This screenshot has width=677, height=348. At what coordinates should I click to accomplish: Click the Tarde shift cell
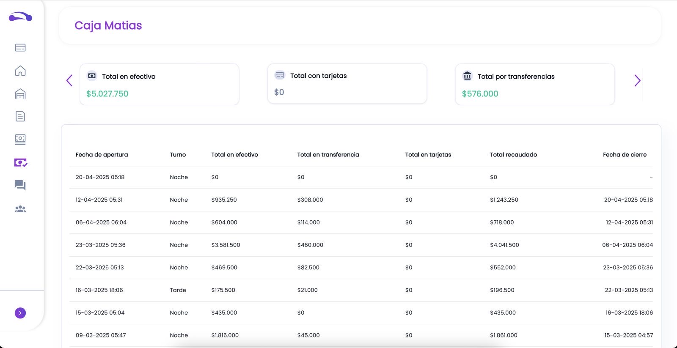[x=178, y=290]
